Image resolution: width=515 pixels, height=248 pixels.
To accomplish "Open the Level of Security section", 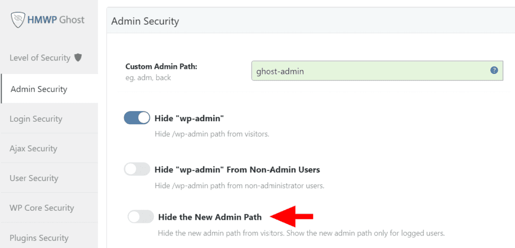I will [x=40, y=58].
